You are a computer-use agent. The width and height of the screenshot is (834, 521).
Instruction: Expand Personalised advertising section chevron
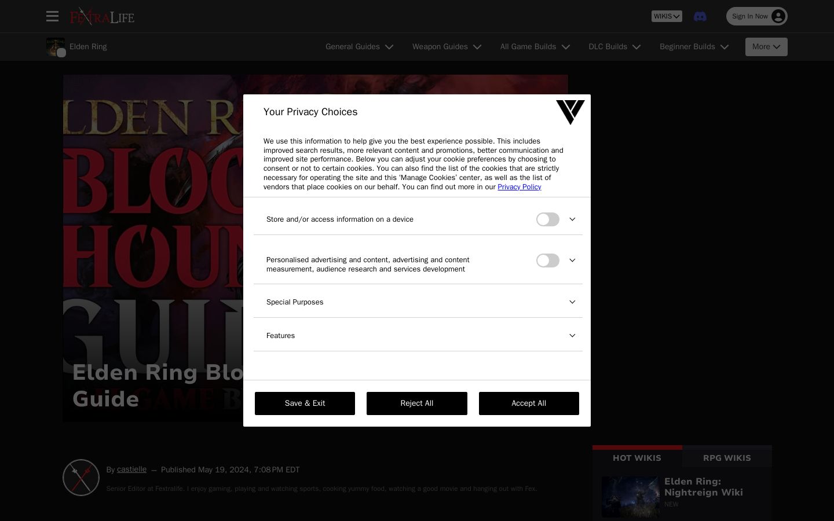pos(572,260)
